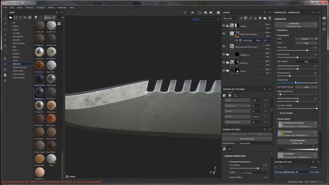
Task: Hide the Fabric layer
Action: click(x=224, y=71)
